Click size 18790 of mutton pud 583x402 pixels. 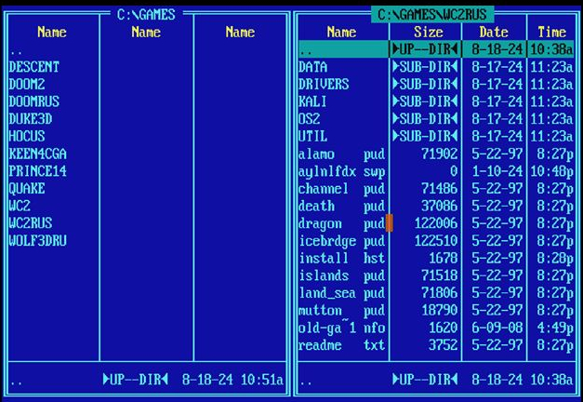(x=440, y=310)
